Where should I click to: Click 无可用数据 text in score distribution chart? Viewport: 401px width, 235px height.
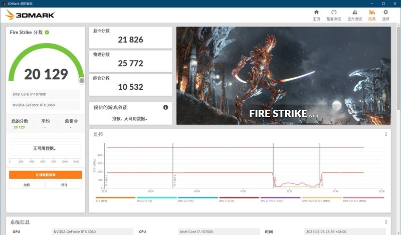pyautogui.click(x=45, y=148)
